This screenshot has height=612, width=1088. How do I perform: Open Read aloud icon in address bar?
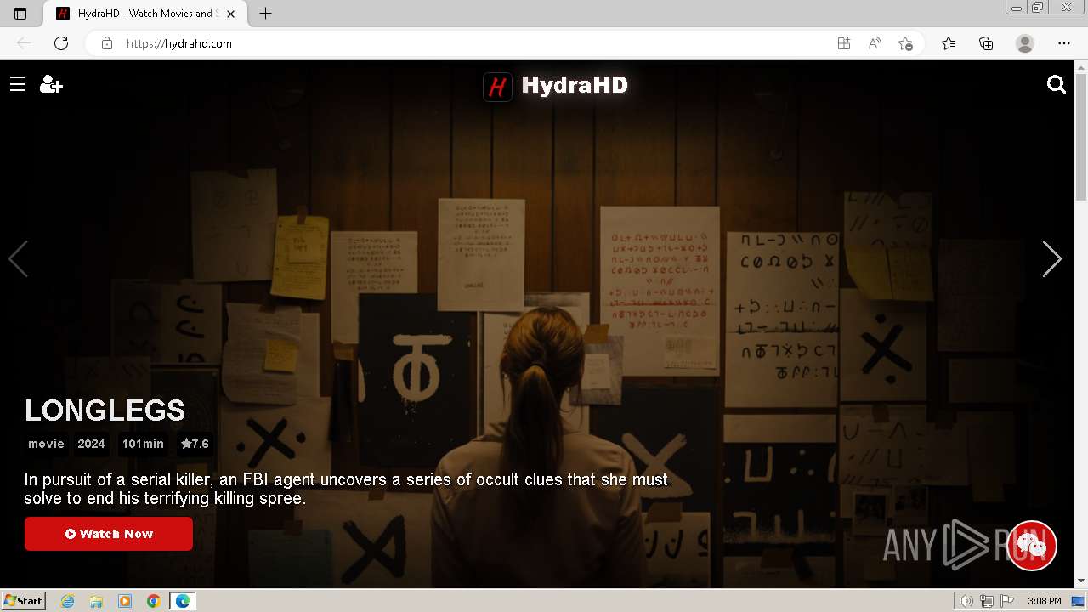[875, 43]
